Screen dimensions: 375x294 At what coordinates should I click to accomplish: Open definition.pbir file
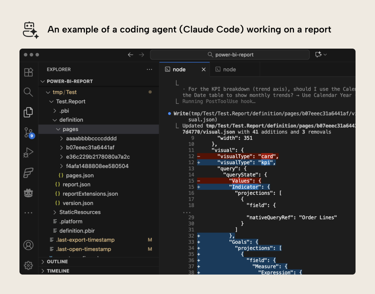click(x=99, y=231)
